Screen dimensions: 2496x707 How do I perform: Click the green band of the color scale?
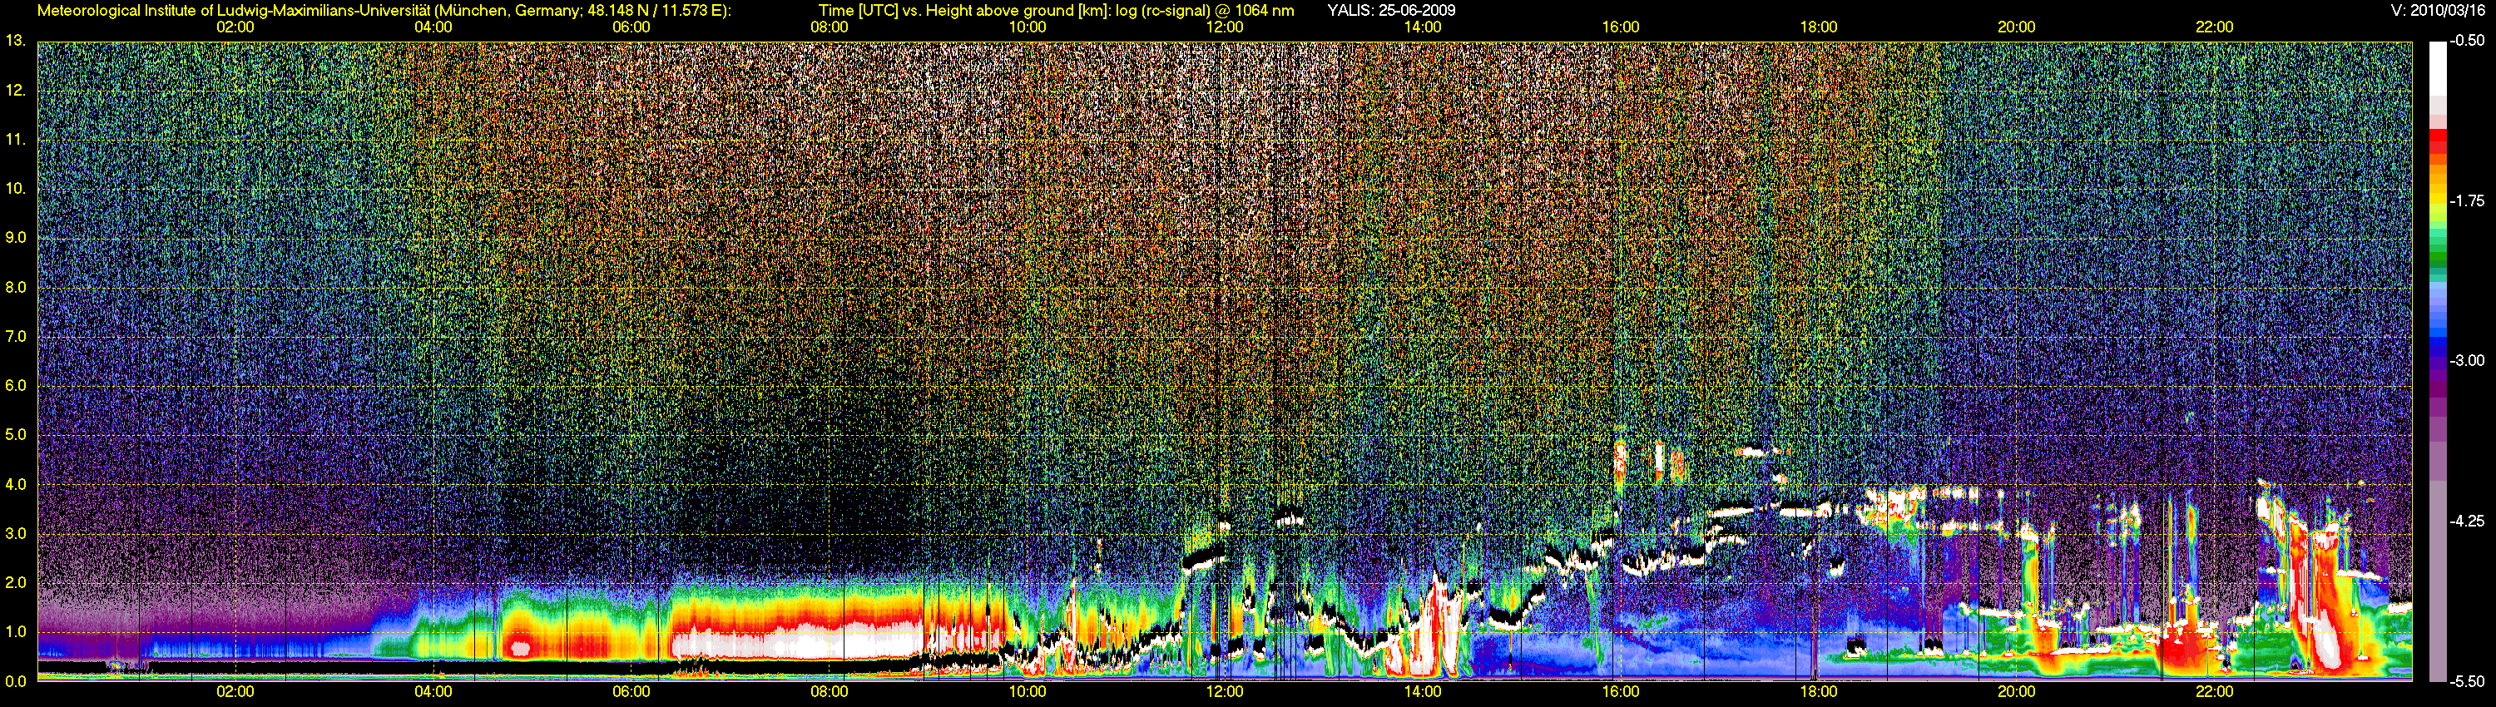[x=2437, y=259]
